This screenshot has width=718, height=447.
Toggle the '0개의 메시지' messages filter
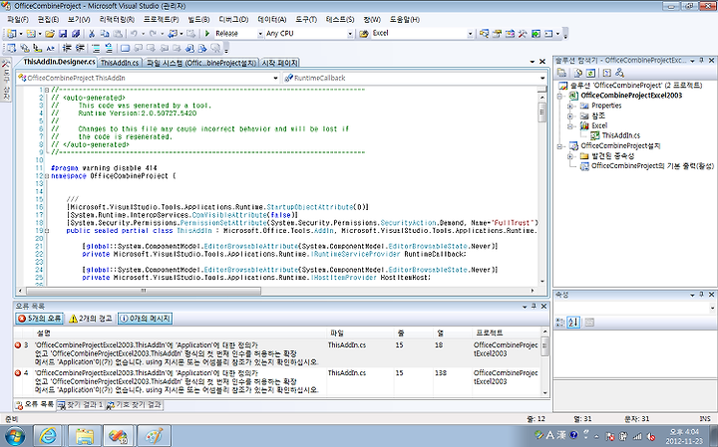coord(146,319)
